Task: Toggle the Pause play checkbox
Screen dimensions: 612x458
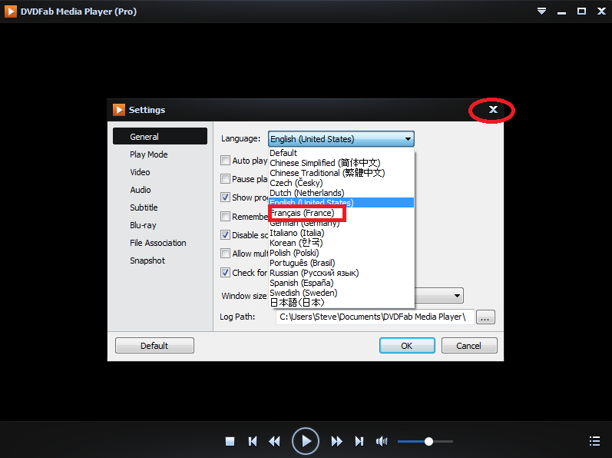Action: pos(225,179)
